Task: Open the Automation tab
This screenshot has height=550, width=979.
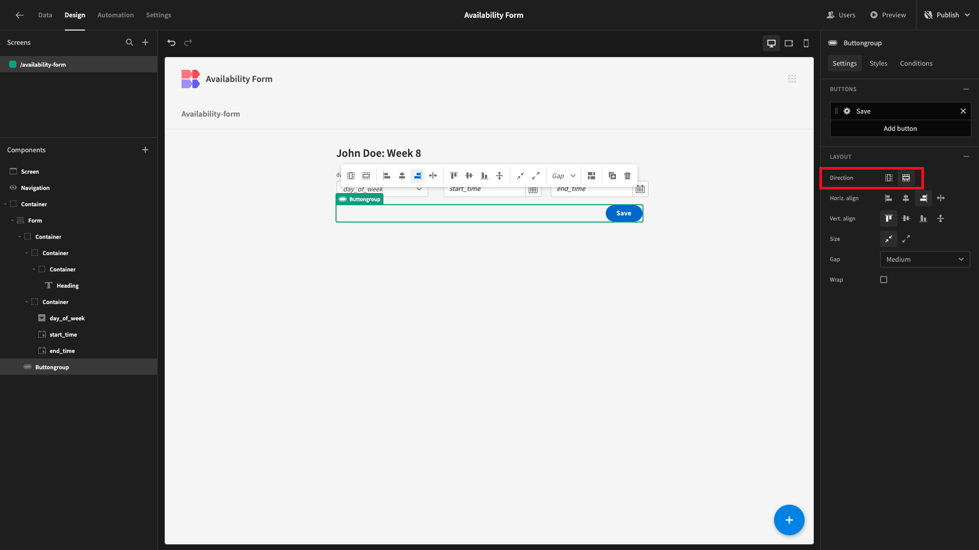Action: (x=116, y=15)
